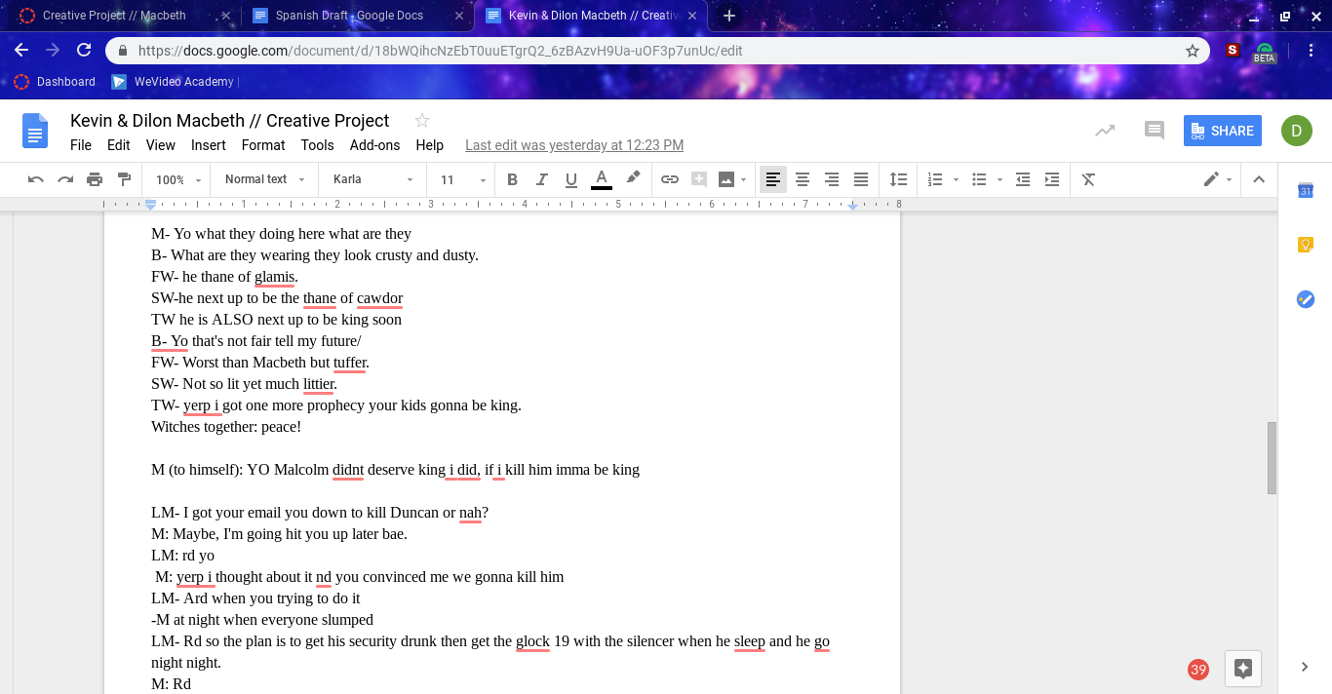The height and width of the screenshot is (694, 1332).
Task: Open the zoom 100% dropdown
Action: [x=177, y=179]
